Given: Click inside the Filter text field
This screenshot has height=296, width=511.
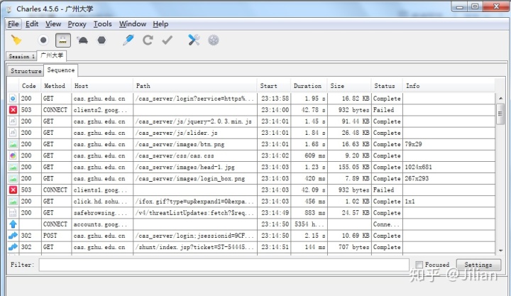Looking at the screenshot, I should coord(224,265).
